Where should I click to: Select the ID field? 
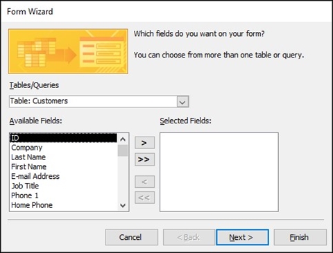pos(63,138)
